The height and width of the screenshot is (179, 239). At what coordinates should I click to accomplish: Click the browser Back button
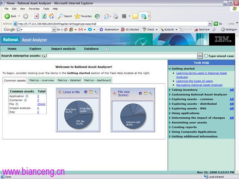10,16
